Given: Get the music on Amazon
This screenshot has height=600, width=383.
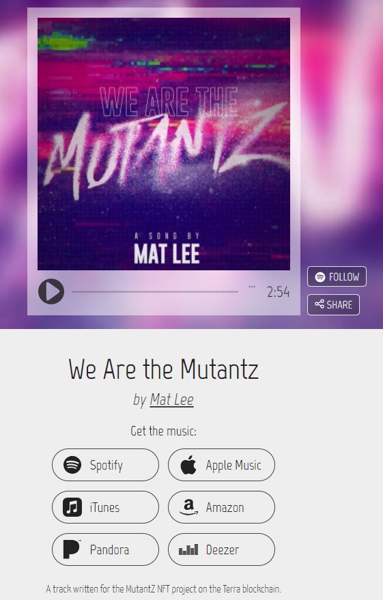Looking at the screenshot, I should click(221, 507).
